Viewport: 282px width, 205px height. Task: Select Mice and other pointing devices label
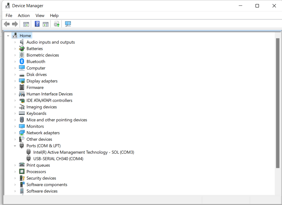(x=57, y=120)
